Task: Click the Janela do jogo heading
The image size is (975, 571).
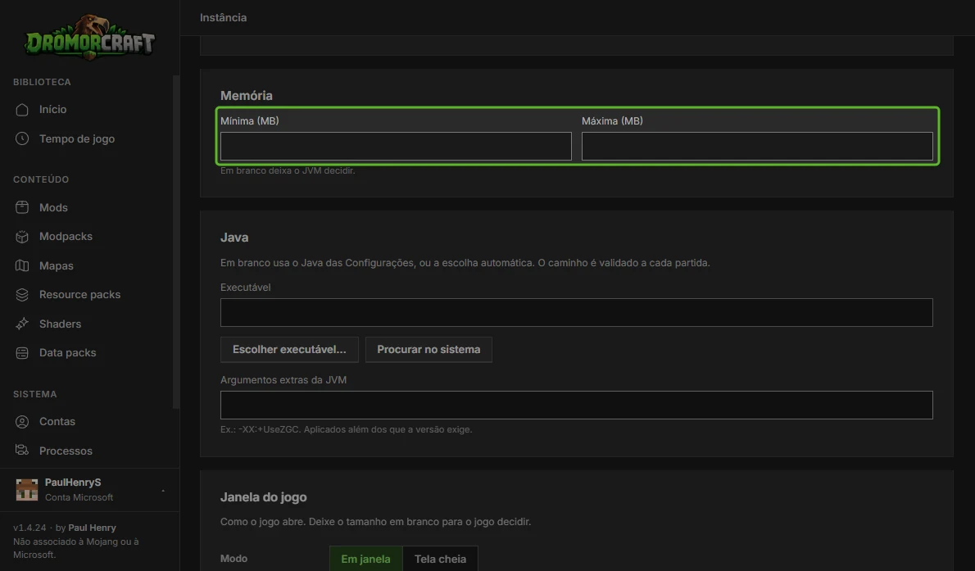Action: 263,497
